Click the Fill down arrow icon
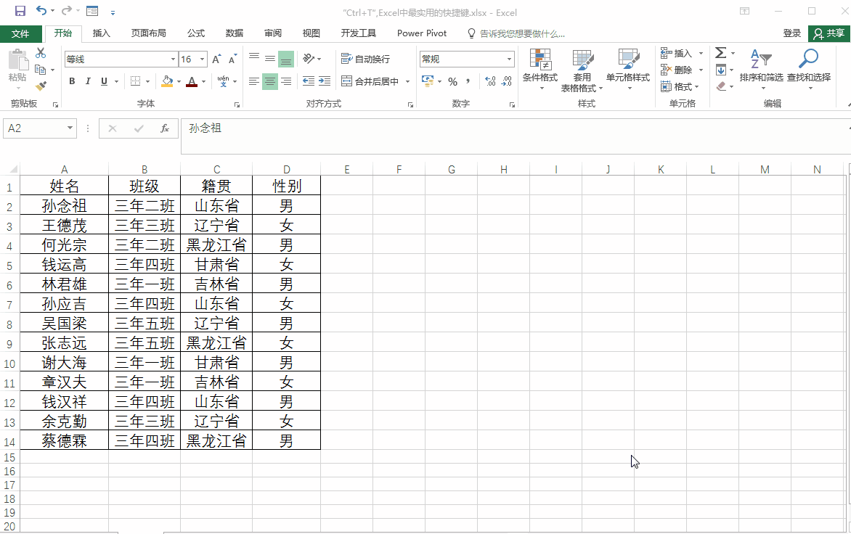 click(721, 70)
